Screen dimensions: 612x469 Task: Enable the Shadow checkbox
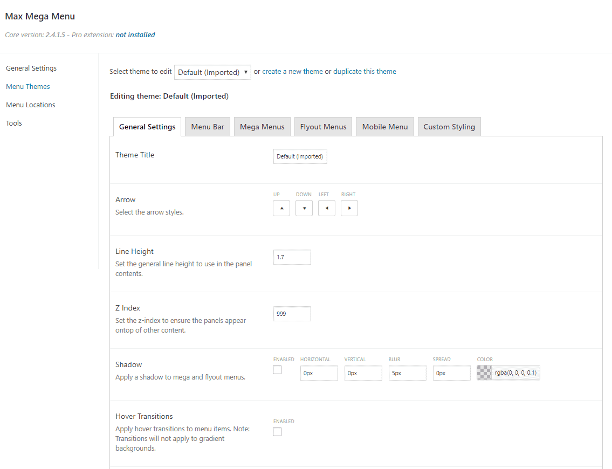pyautogui.click(x=277, y=370)
